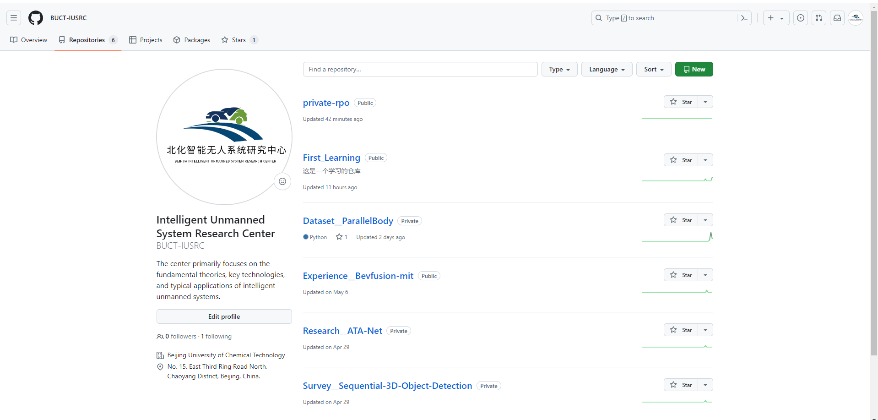Click the set status smiley icon on avatar
This screenshot has height=420, width=878.
[x=282, y=181]
